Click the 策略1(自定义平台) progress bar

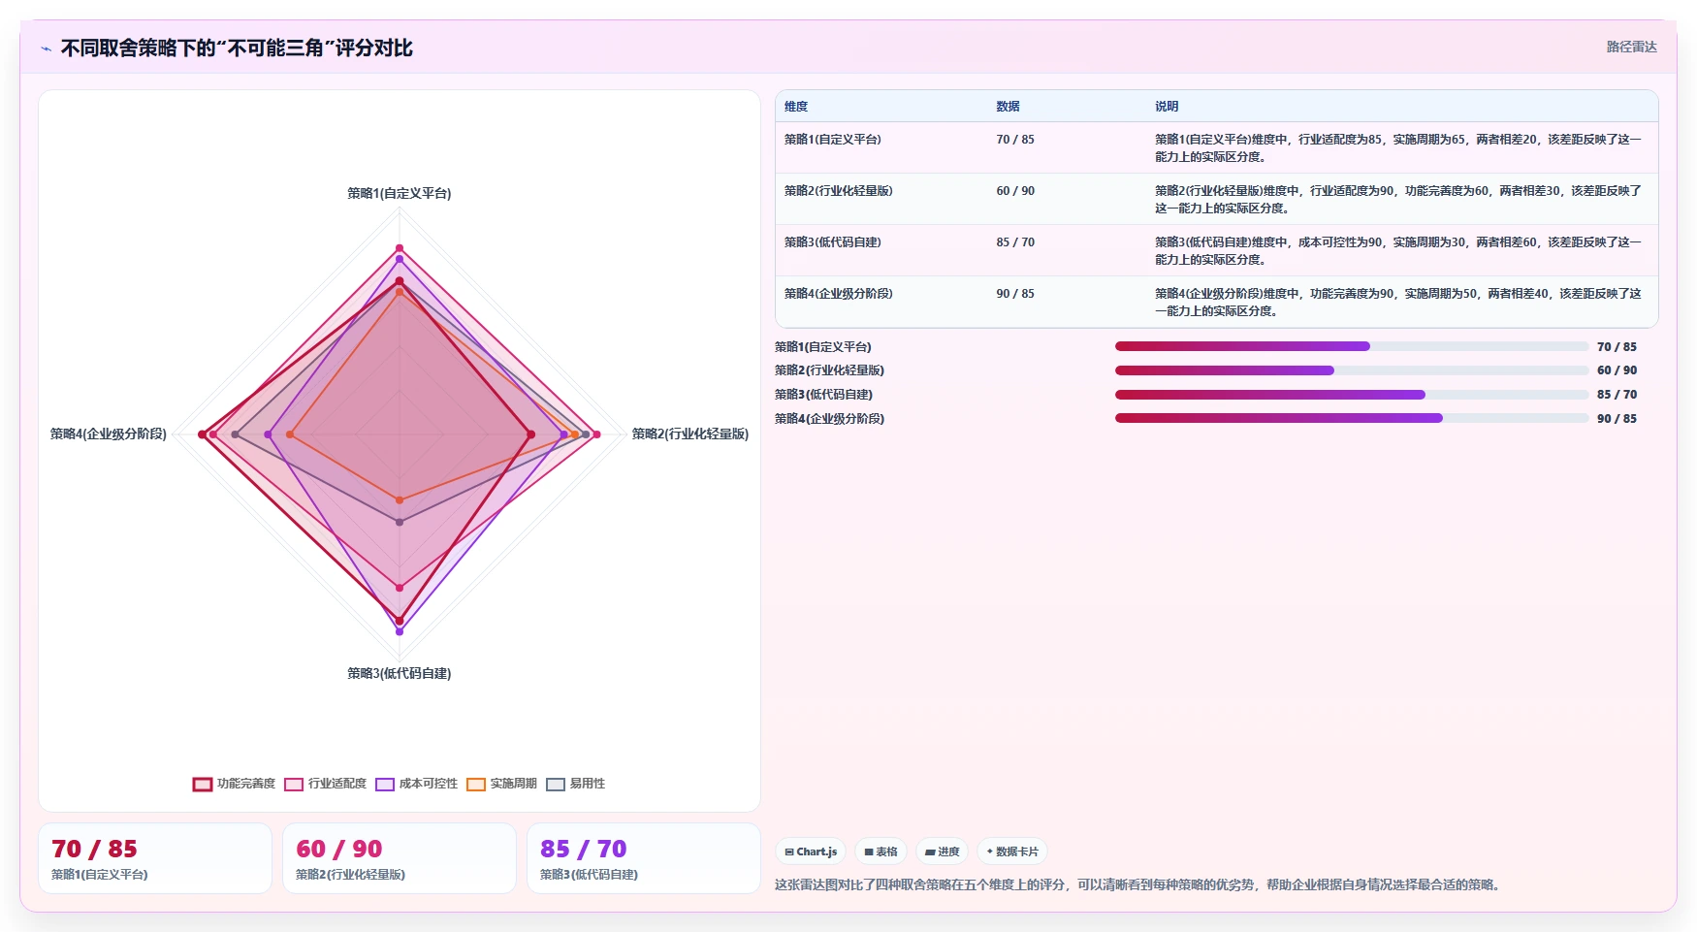1352,346
